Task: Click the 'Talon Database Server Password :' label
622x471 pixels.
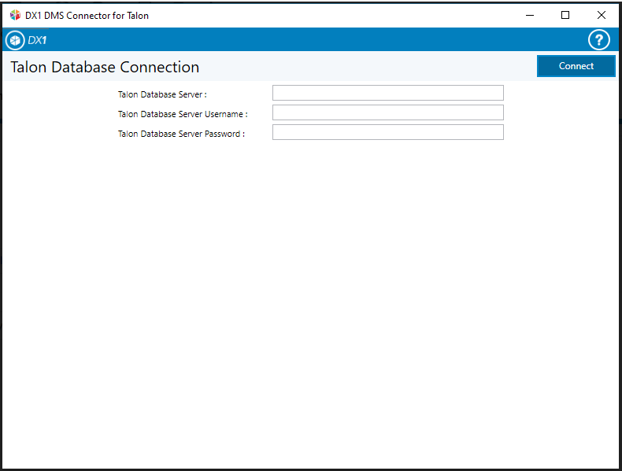Action: [x=181, y=134]
